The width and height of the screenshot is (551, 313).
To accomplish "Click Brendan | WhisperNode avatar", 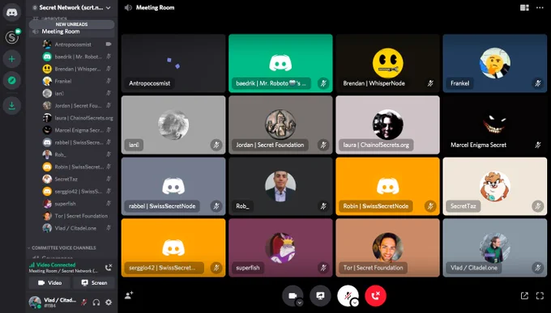I will (387, 63).
